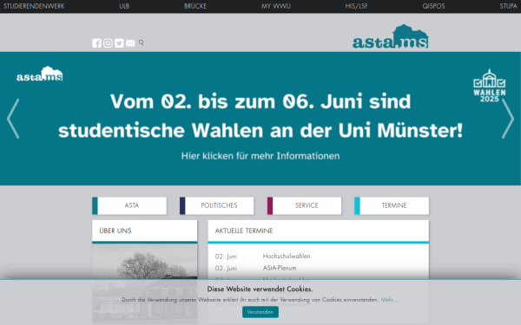This screenshot has width=521, height=325.
Task: Open QISPOS in top bar
Action: pos(433,6)
